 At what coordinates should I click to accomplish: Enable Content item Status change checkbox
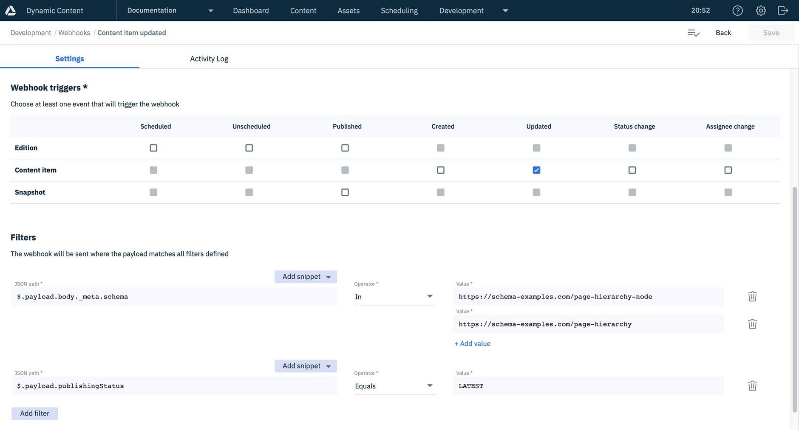tap(632, 170)
